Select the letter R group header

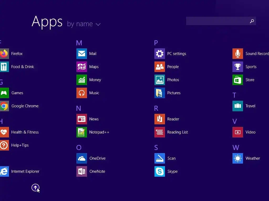click(156, 108)
